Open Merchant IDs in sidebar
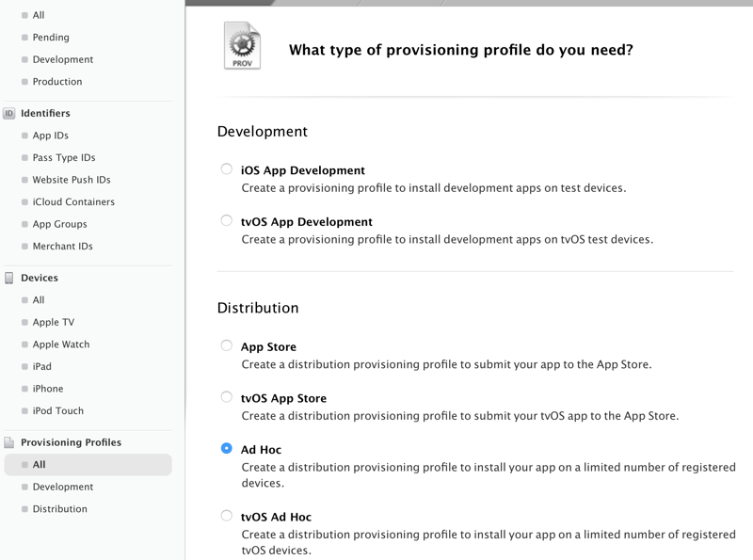The image size is (753, 560). click(x=62, y=247)
